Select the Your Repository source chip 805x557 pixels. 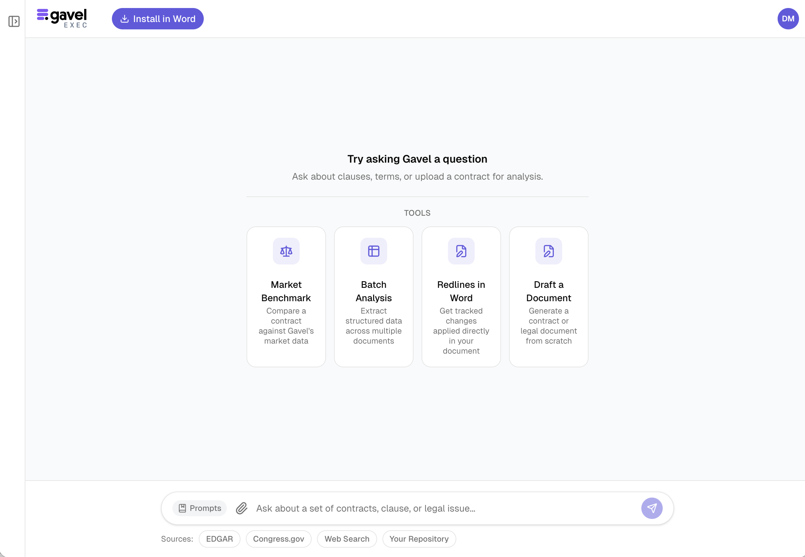click(419, 539)
